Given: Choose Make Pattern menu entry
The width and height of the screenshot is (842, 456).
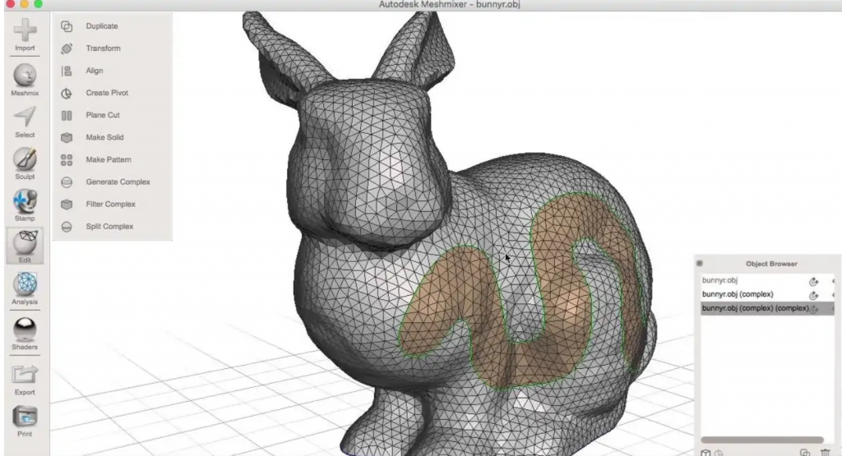Looking at the screenshot, I should click(x=109, y=159).
